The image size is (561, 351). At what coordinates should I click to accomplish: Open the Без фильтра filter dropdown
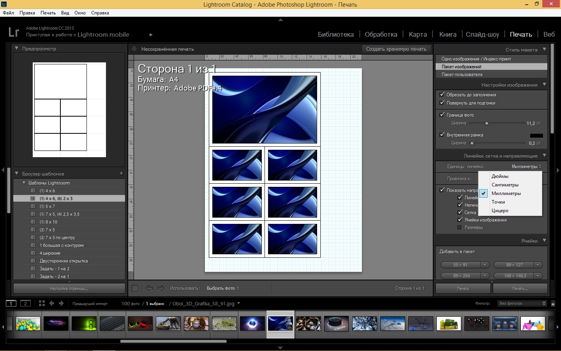(x=522, y=303)
